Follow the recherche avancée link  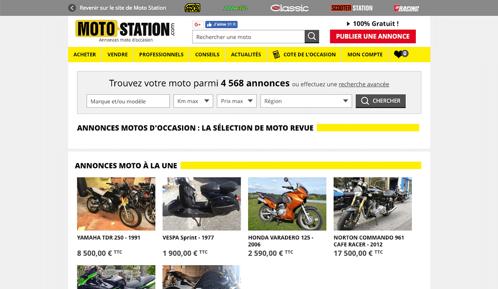tap(364, 84)
